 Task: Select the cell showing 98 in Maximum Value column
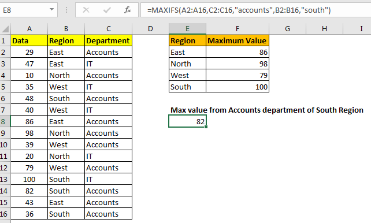point(238,64)
